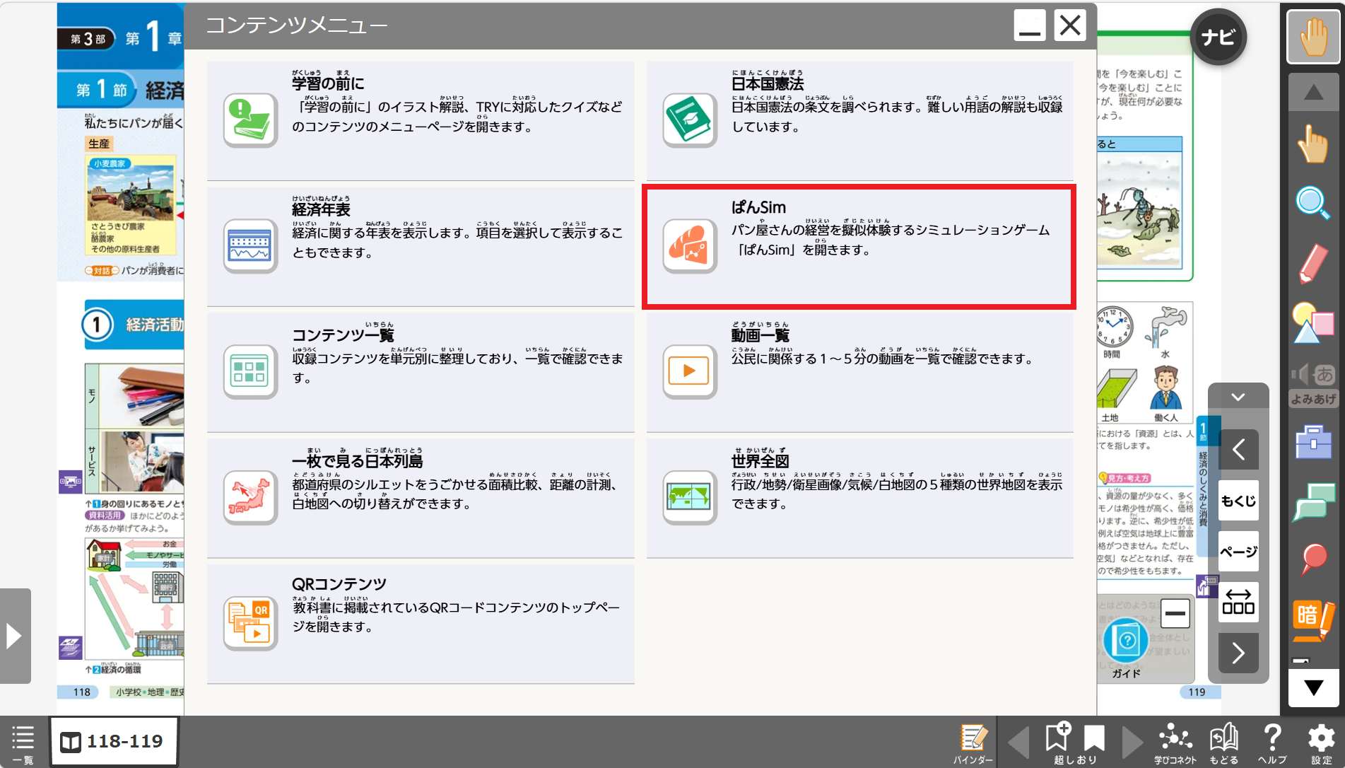Screen dimensions: 1345x768
Task: Open the 一覧 list menu
Action: click(23, 743)
